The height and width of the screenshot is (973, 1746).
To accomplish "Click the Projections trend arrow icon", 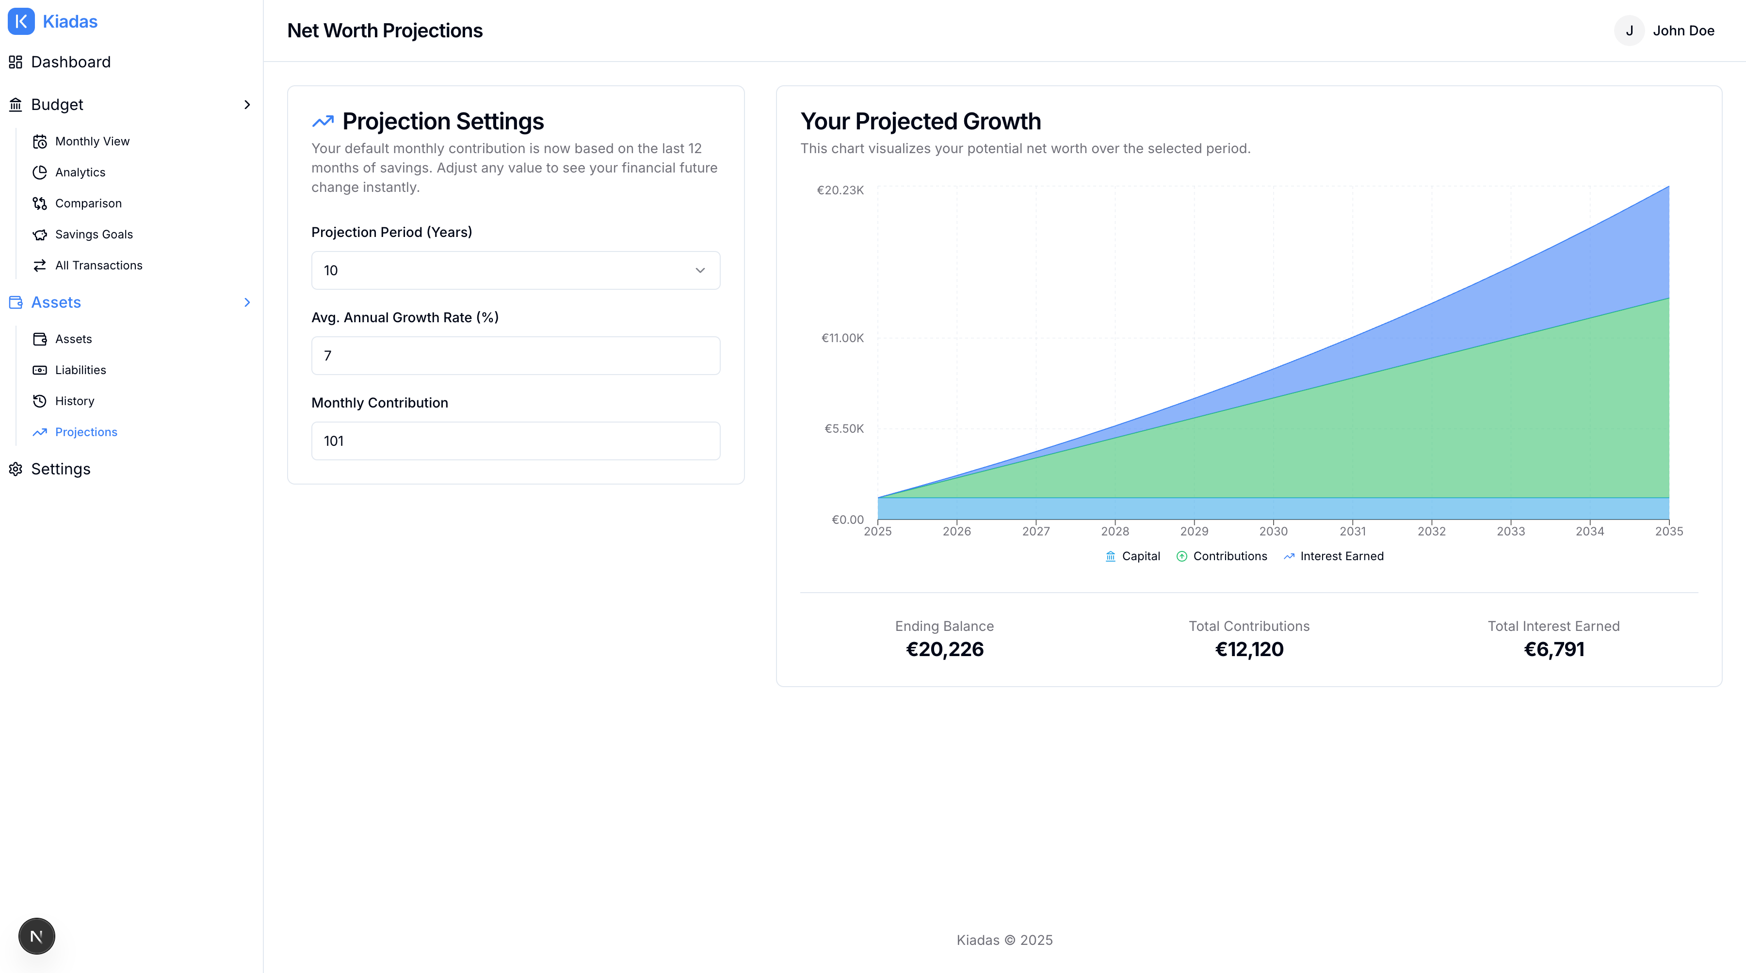I will tap(40, 431).
